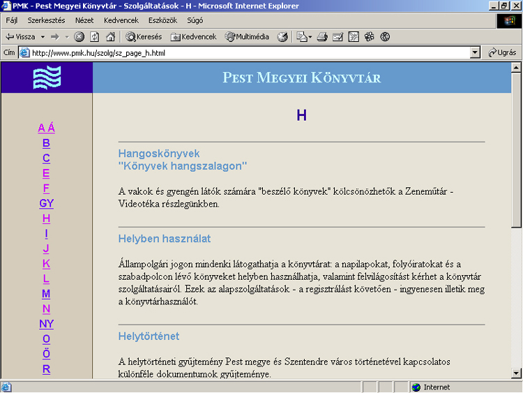
Task: Click the Vissza back arrow button
Action: [x=21, y=37]
